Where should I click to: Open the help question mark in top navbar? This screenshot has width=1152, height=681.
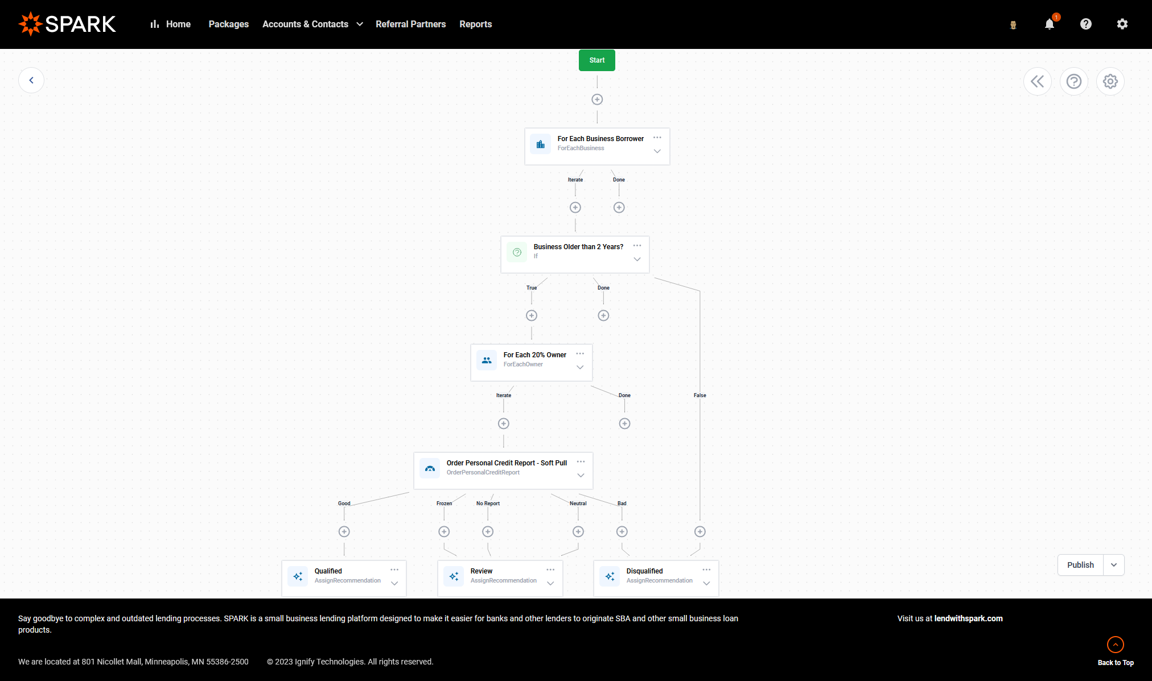pyautogui.click(x=1086, y=24)
